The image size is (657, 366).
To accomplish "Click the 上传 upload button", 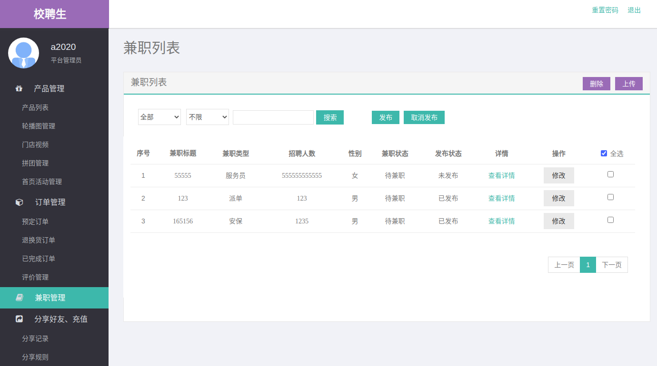I will click(628, 84).
